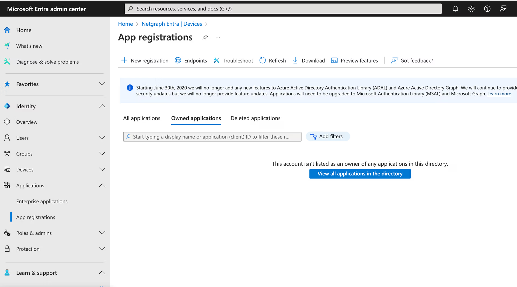Screen dimensions: 517x287
Task: Click the Got feedback person icon
Action: [394, 60]
